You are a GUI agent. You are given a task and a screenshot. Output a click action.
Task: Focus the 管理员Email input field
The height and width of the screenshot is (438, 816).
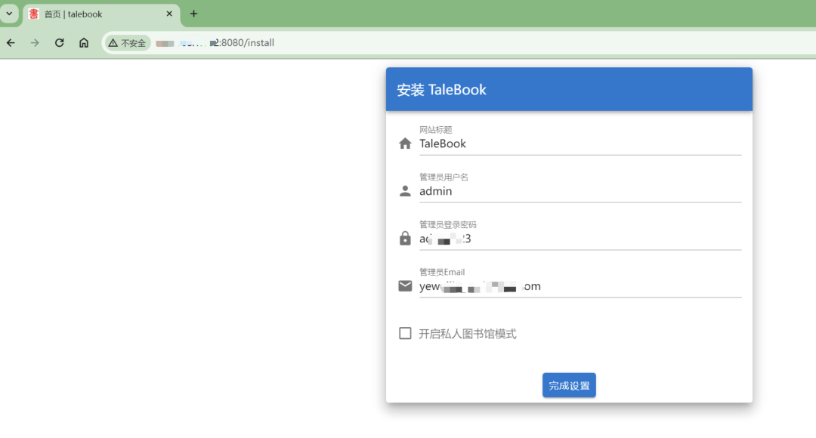point(580,286)
